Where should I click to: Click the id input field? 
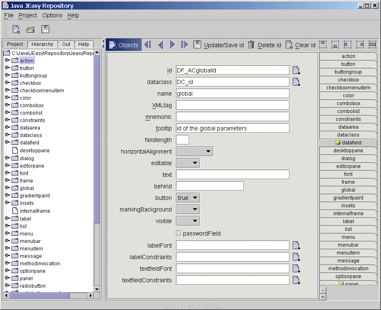(x=233, y=70)
